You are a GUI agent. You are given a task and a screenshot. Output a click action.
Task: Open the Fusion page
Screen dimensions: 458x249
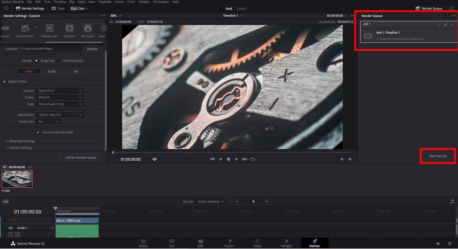(x=229, y=243)
